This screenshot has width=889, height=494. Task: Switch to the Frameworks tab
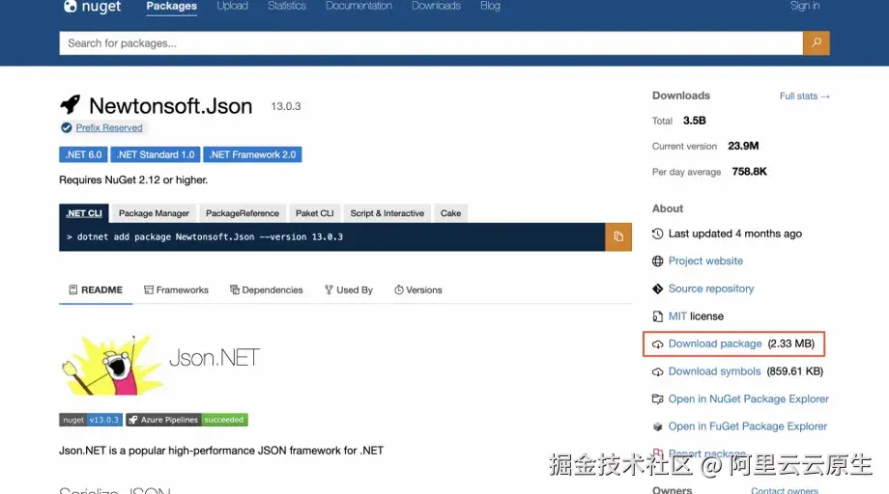pyautogui.click(x=176, y=290)
